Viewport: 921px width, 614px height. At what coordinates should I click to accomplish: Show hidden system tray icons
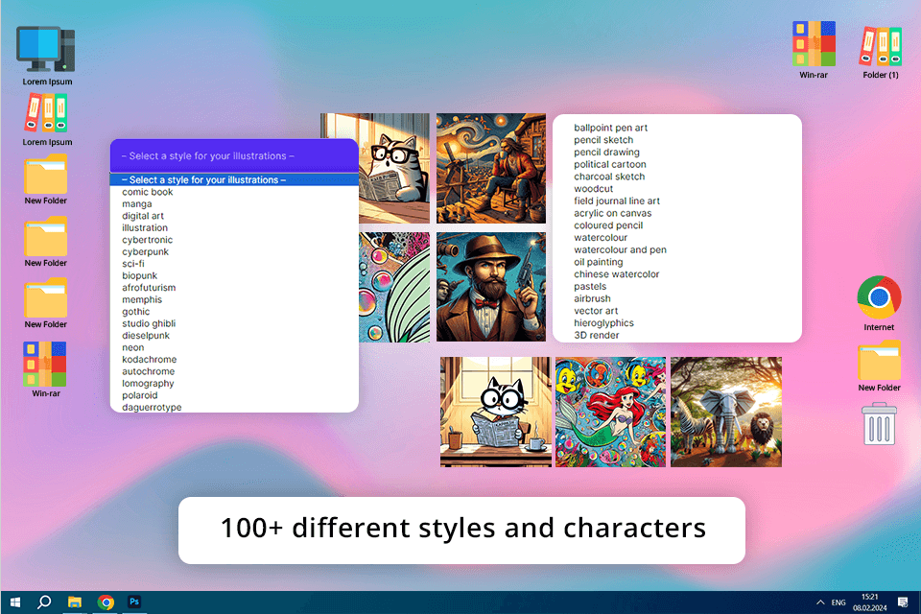pos(820,602)
